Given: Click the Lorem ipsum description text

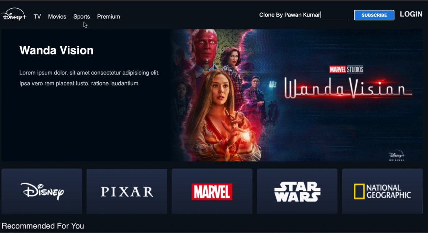Looking at the screenshot, I should coord(89,78).
